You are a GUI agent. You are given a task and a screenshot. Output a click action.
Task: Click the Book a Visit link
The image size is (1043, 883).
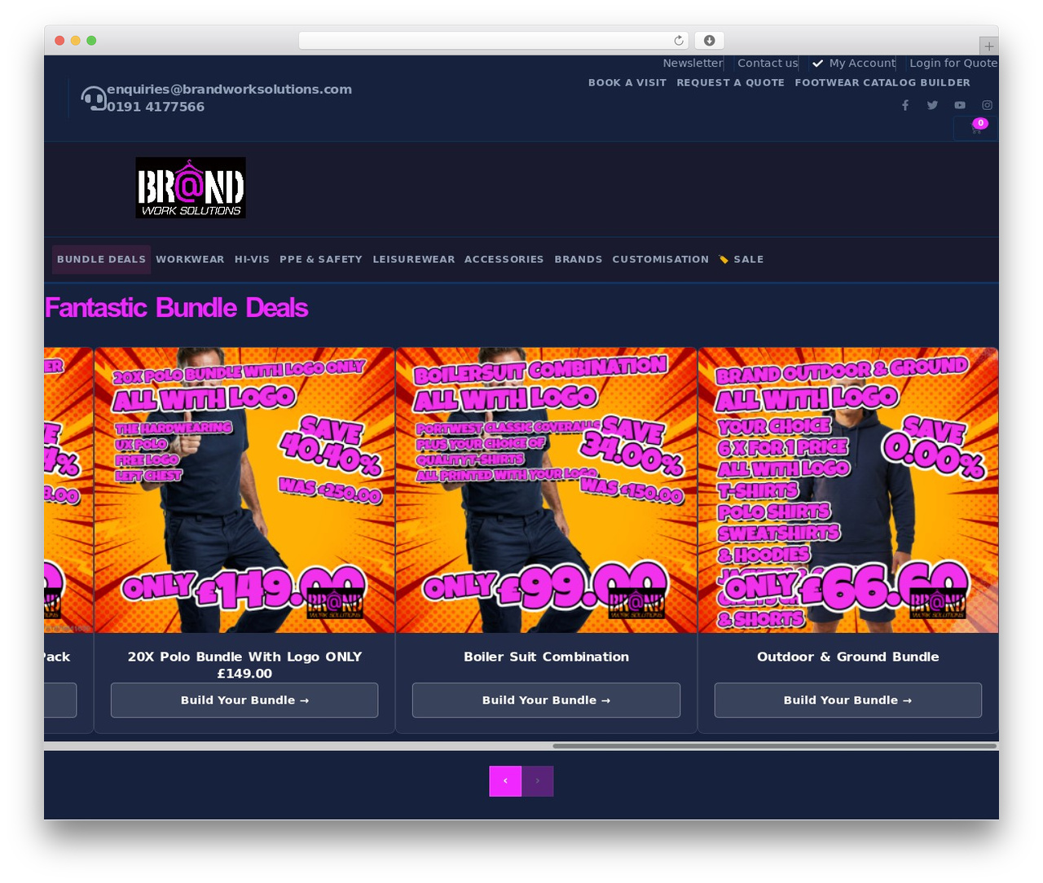coord(627,82)
